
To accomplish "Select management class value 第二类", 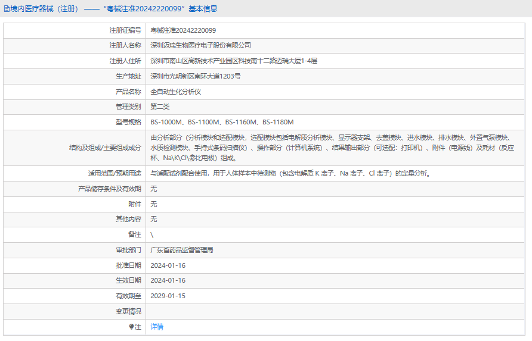I will (x=160, y=107).
